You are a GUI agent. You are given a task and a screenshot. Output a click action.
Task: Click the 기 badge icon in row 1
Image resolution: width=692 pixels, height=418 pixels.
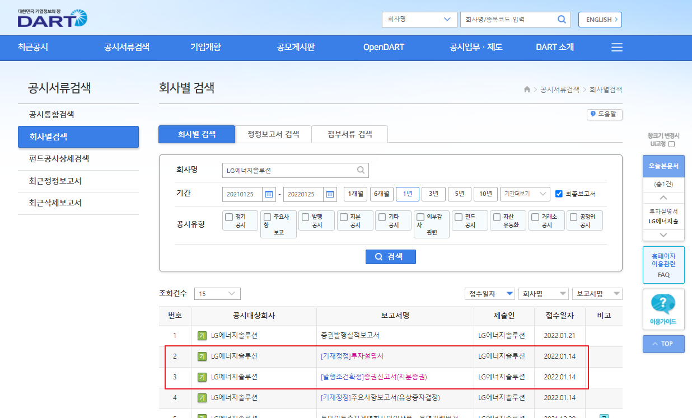[x=202, y=336]
